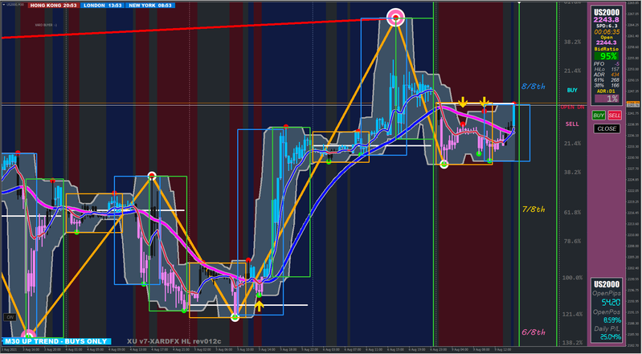This screenshot has width=642, height=354.
Task: Click the XU v7-XARDFX HL rev012c label
Action: pyautogui.click(x=174, y=341)
